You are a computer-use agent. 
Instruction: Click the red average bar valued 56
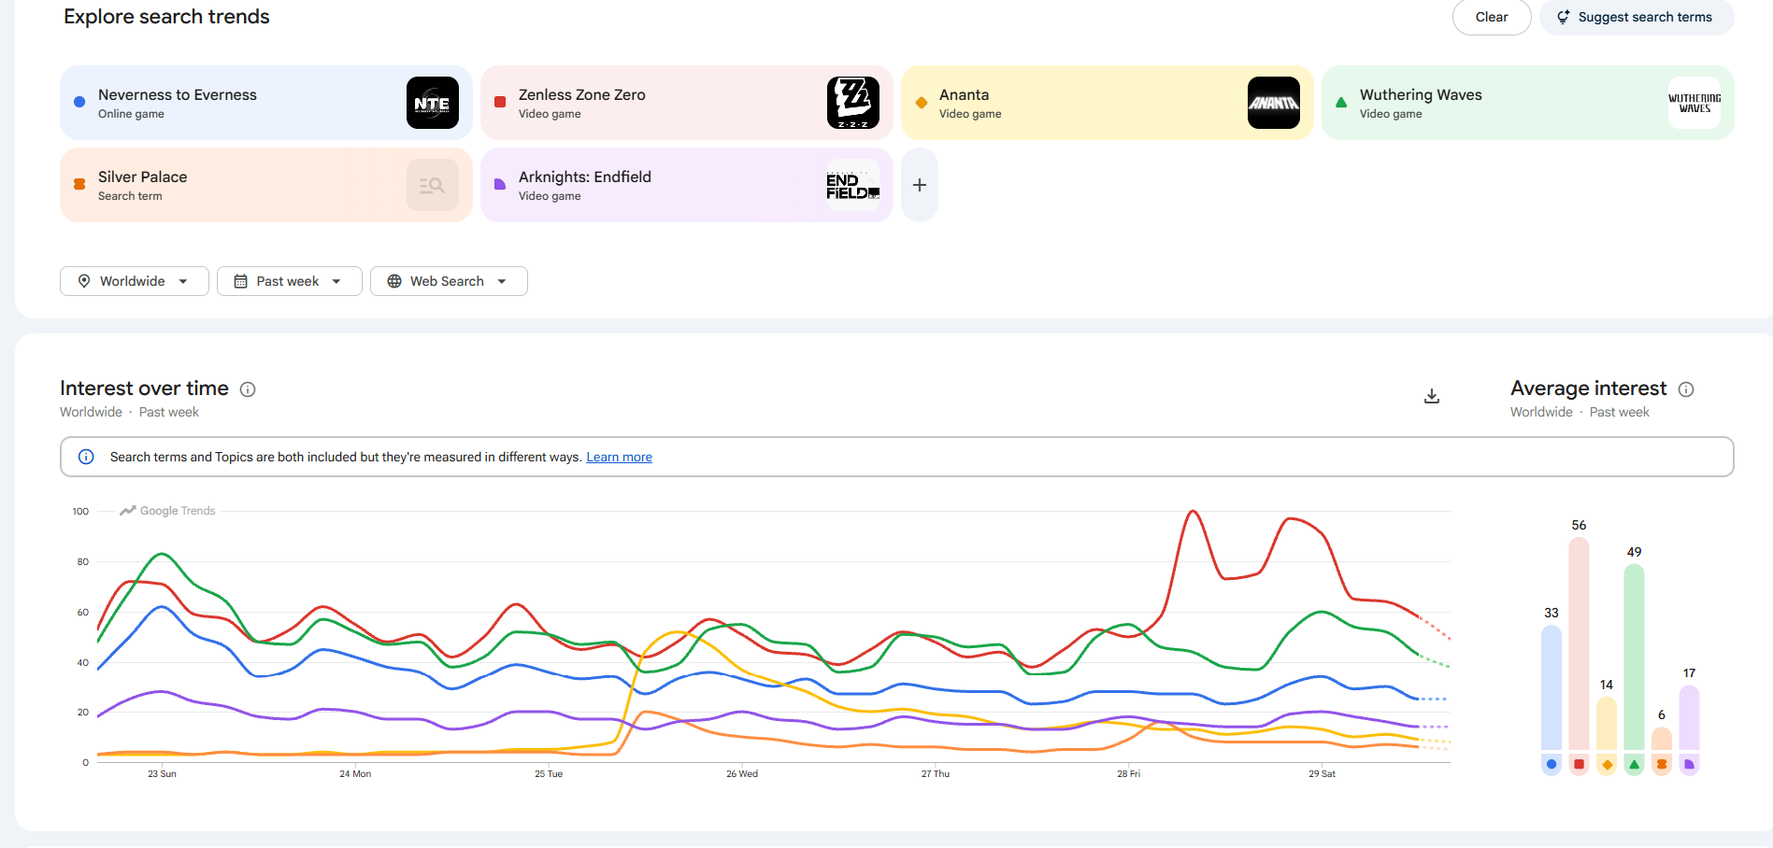point(1579,643)
